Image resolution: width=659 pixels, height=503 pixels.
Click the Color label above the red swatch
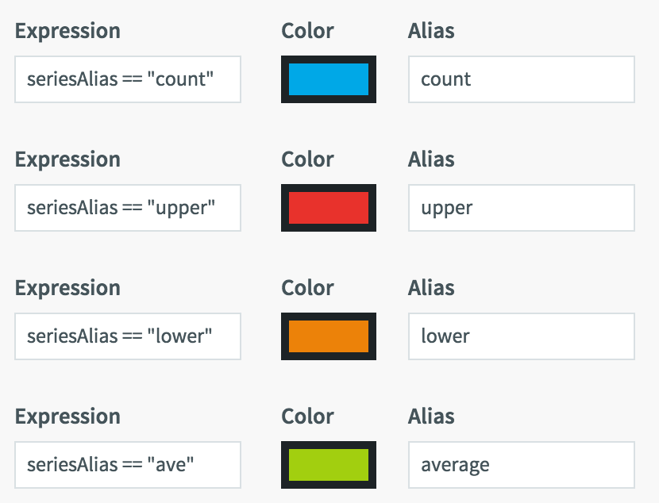pyautogui.click(x=307, y=159)
